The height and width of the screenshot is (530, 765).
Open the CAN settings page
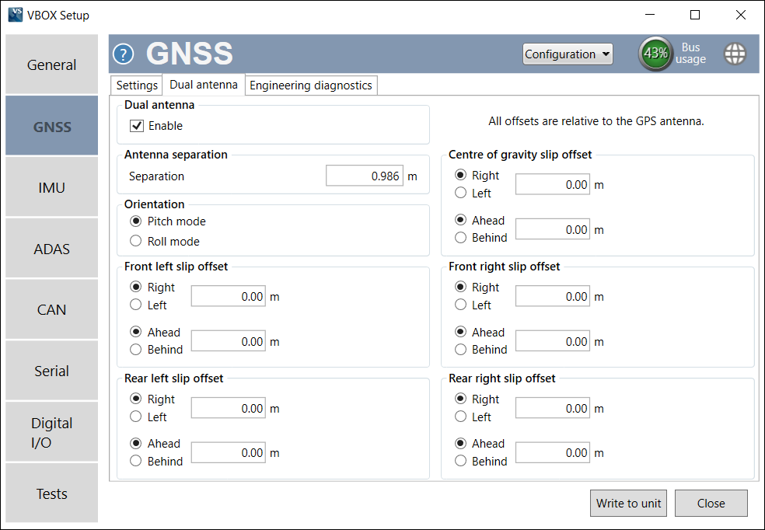point(51,309)
